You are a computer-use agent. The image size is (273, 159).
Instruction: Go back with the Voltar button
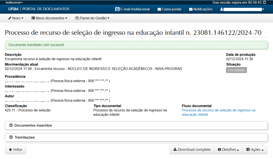[15, 150]
